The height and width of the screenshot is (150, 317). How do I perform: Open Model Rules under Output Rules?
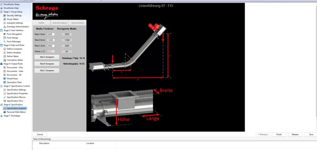click(12, 79)
